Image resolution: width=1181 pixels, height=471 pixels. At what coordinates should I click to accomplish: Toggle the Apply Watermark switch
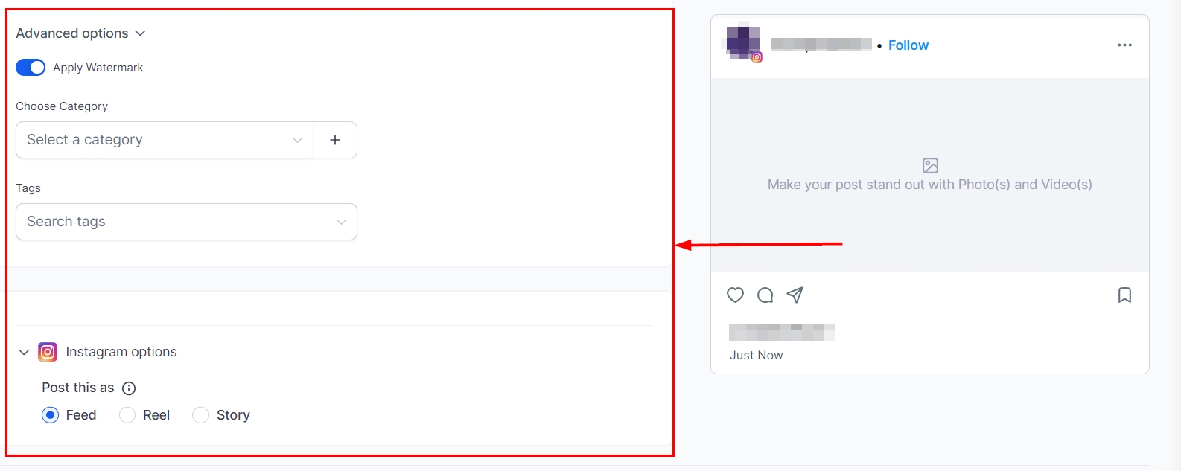31,68
